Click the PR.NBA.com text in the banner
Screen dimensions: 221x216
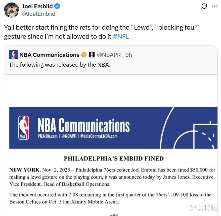pyautogui.click(x=47, y=136)
